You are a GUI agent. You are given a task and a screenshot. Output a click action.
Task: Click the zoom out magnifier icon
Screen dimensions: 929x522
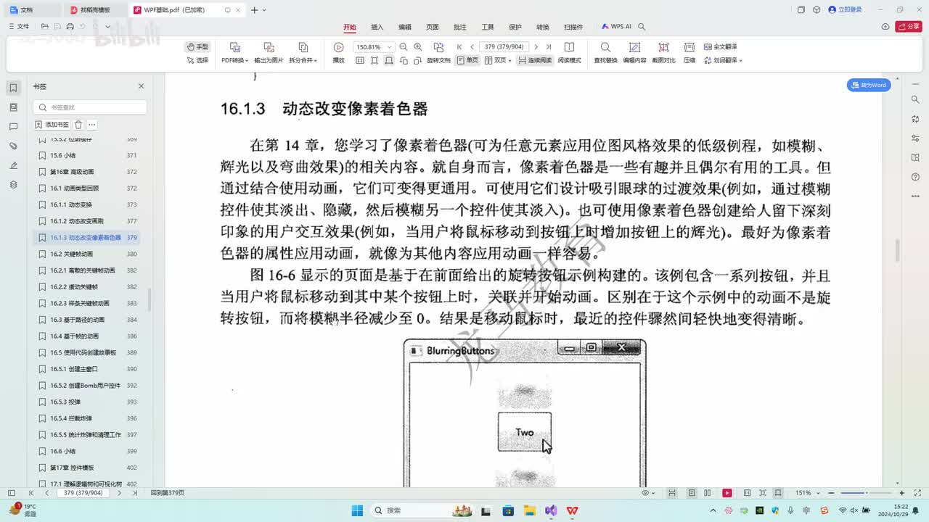pos(404,47)
